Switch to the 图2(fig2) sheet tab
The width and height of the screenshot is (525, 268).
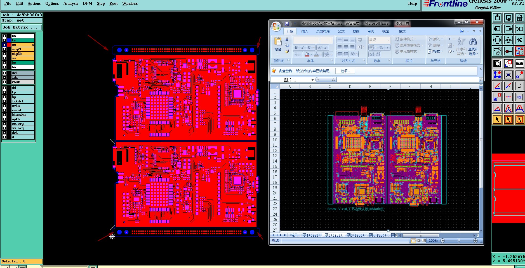pos(333,235)
